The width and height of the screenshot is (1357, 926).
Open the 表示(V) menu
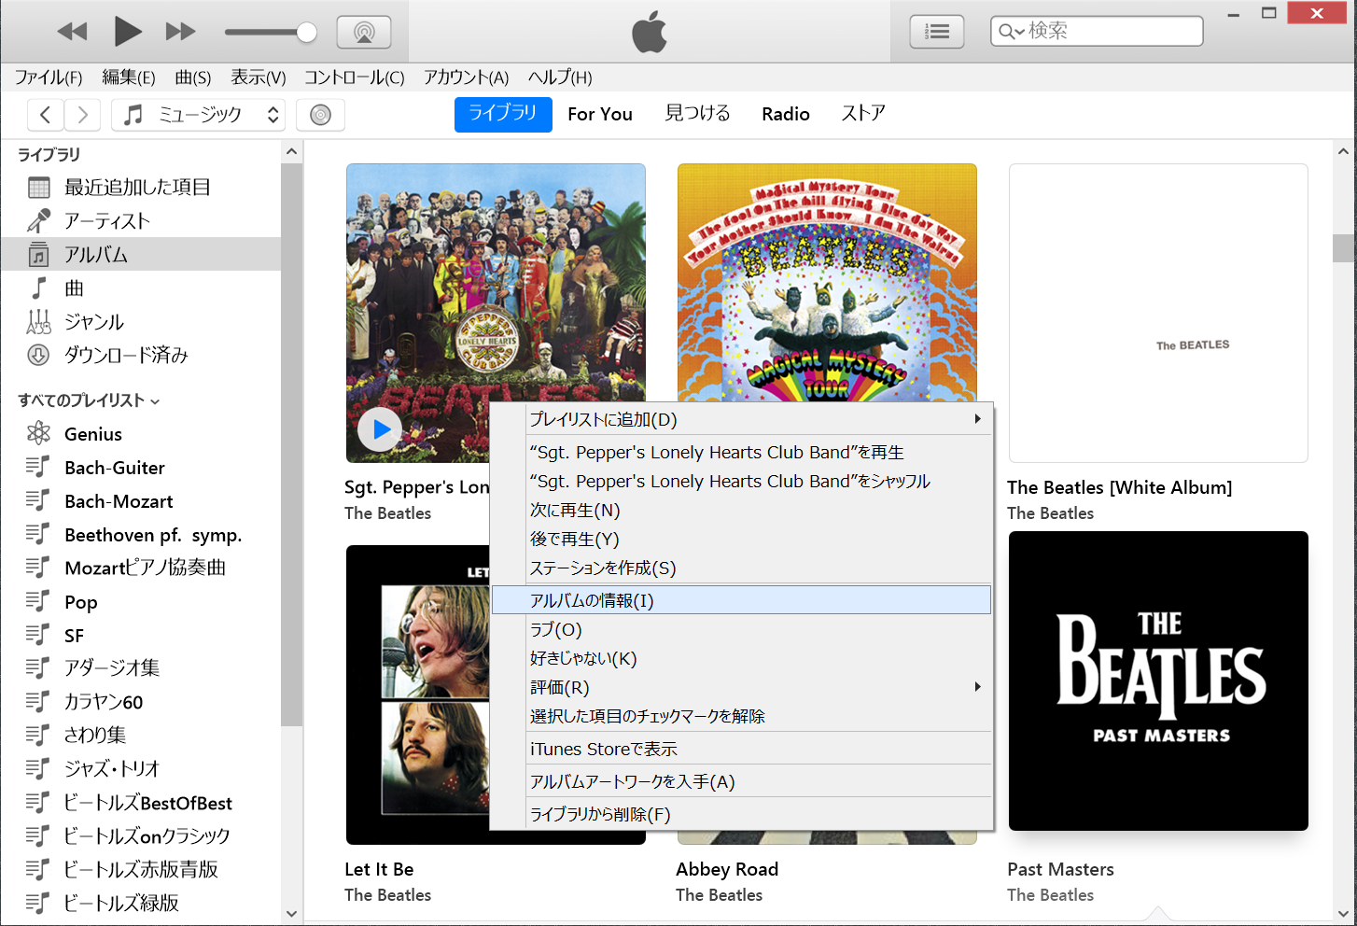click(259, 77)
